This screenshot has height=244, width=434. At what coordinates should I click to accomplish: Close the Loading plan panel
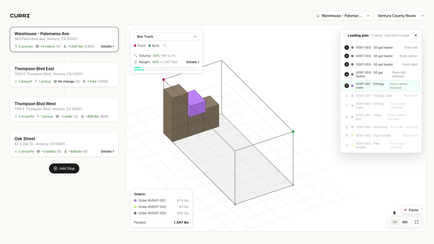(416, 35)
